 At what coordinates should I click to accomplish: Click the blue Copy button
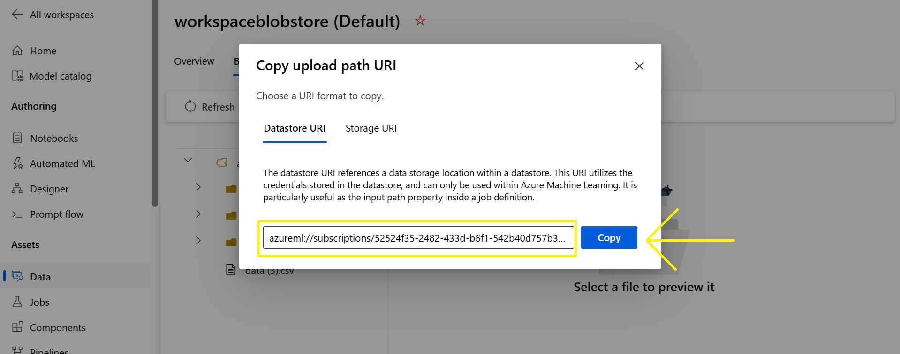(x=609, y=237)
